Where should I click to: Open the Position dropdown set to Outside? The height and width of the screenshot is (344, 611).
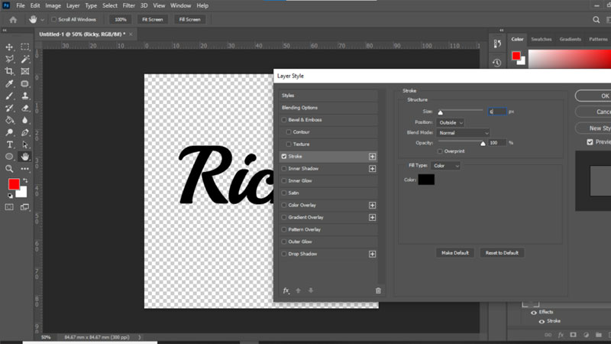pos(450,122)
